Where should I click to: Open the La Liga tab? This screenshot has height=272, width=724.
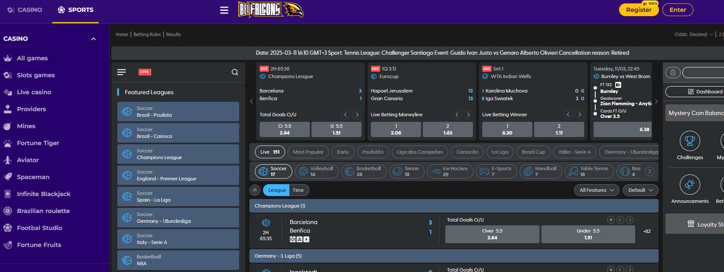coord(500,152)
